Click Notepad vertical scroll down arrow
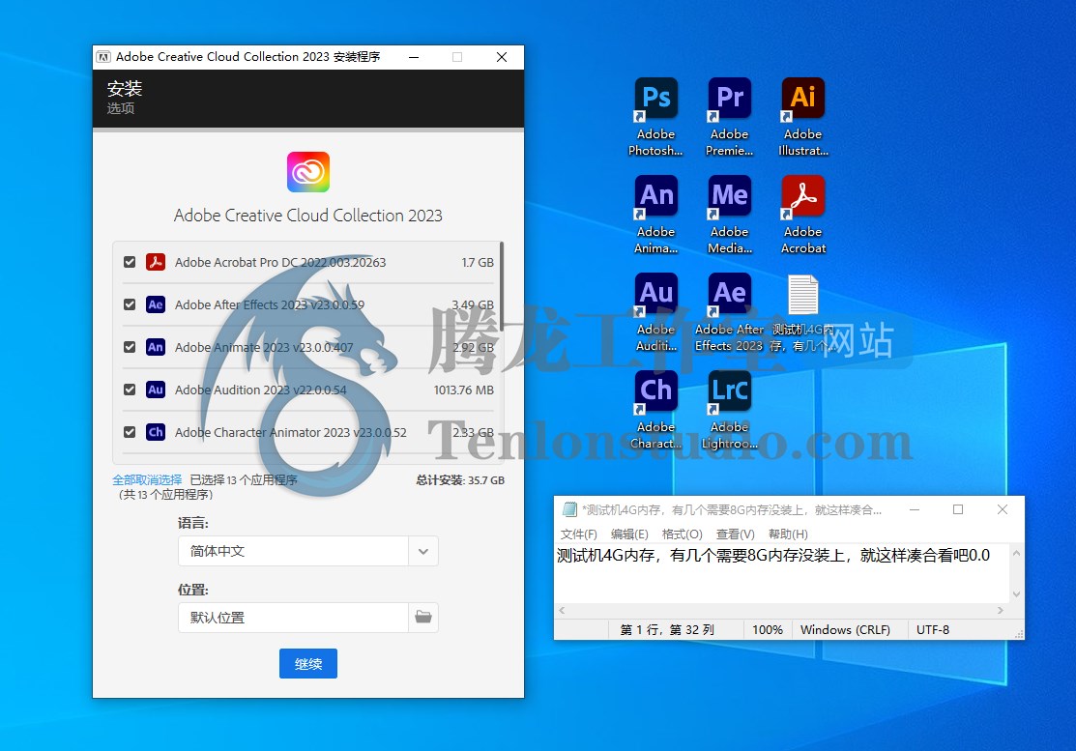Image resolution: width=1076 pixels, height=751 pixels. [x=1016, y=594]
